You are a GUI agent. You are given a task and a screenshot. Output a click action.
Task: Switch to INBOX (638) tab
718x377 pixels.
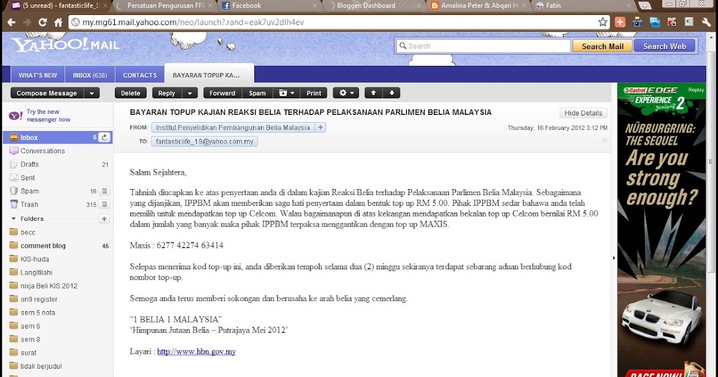[90, 75]
